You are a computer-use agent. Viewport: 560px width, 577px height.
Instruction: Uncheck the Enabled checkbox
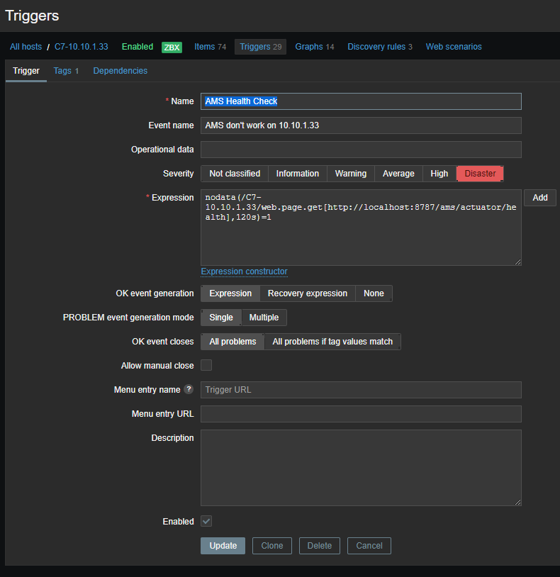[x=206, y=521]
